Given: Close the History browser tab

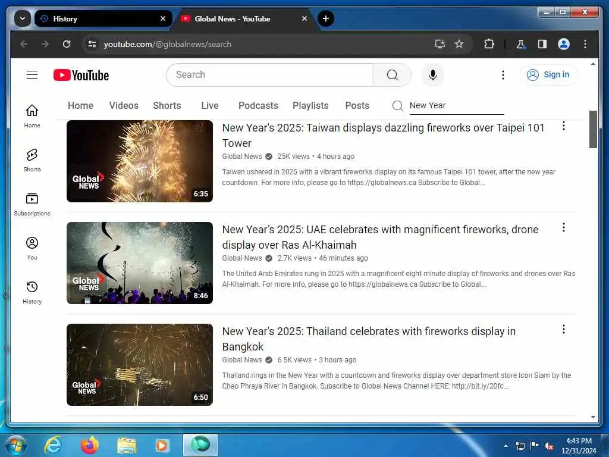Looking at the screenshot, I should 163,18.
